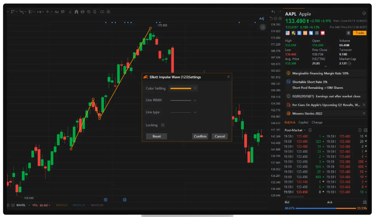Open quote panel settings gear

tap(364, 13)
